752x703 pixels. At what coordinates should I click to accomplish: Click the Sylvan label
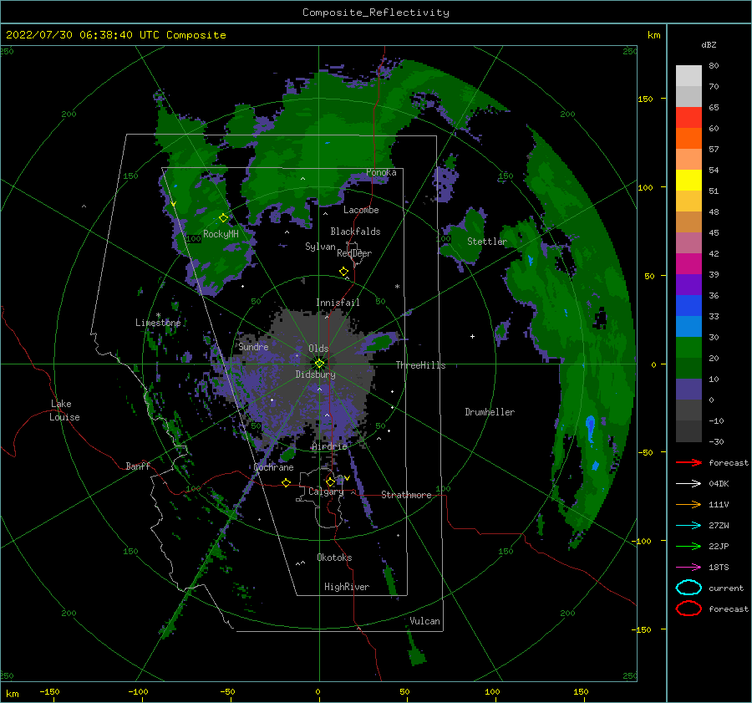(320, 247)
